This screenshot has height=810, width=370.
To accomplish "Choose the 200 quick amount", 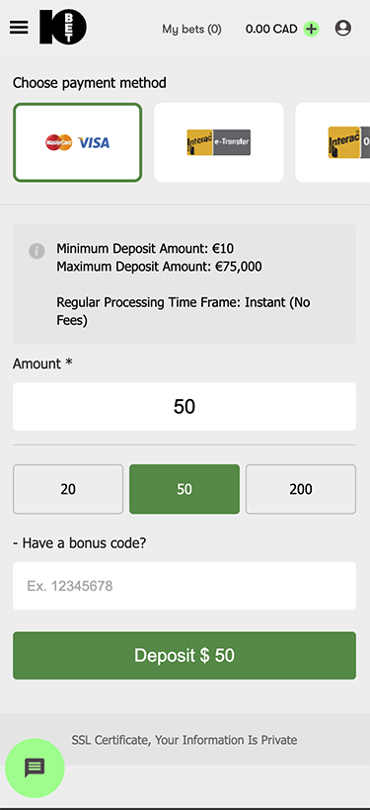I will (301, 489).
